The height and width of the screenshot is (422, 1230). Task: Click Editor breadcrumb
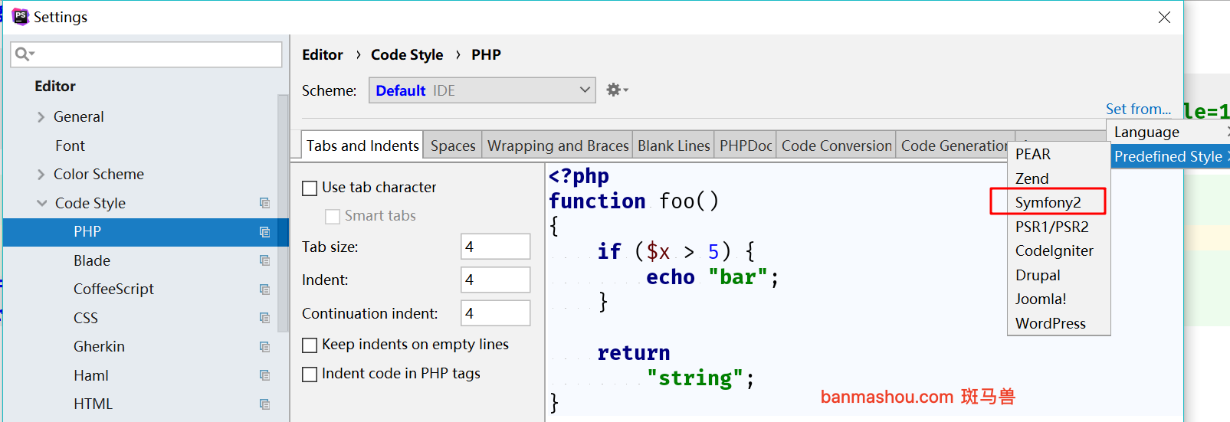(323, 54)
